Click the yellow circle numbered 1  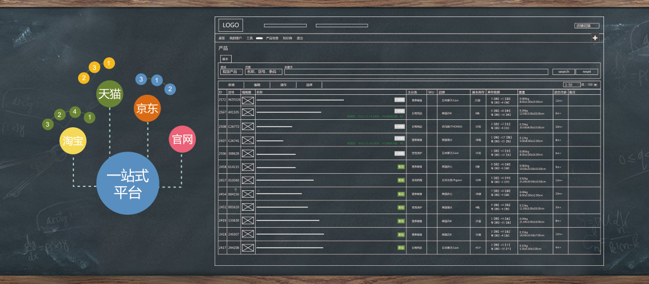109,63
